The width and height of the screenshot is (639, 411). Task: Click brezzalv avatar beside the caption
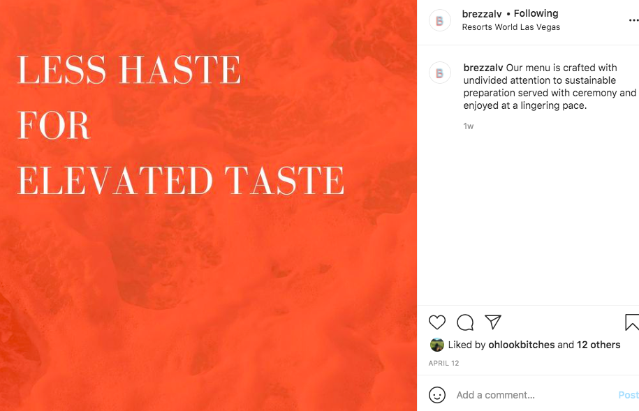click(x=439, y=73)
